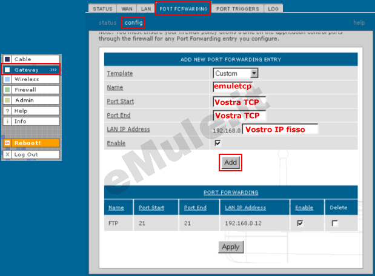Click the Enable column header link

coord(304,208)
